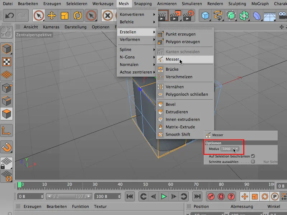Image resolution: width=287 pixels, height=215 pixels.
Task: Toggle the locked workplane icon
Action: pos(6,163)
